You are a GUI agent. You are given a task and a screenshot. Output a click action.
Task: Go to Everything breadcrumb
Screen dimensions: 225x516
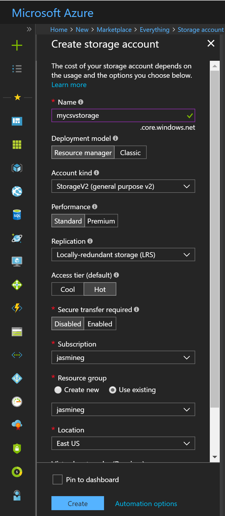155,30
